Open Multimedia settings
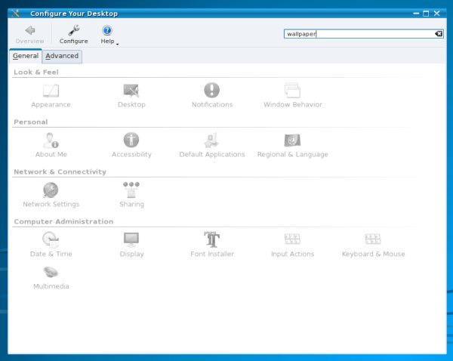Screen dimensions: 453x361 point(51,278)
